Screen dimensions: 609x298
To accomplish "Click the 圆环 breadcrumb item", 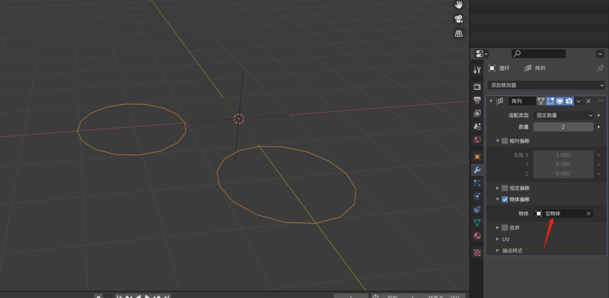I will (x=499, y=68).
